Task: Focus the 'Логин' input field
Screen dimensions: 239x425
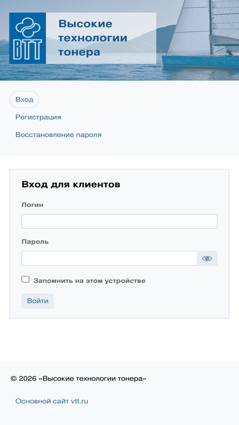Action: (120, 222)
